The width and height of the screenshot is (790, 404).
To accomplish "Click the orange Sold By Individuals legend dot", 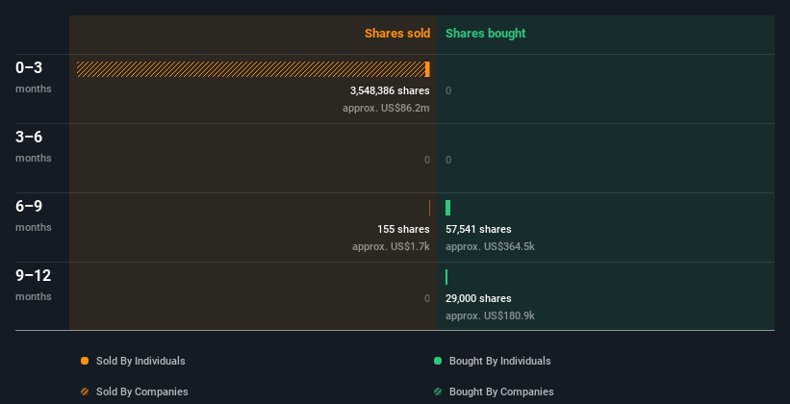I will pos(85,361).
